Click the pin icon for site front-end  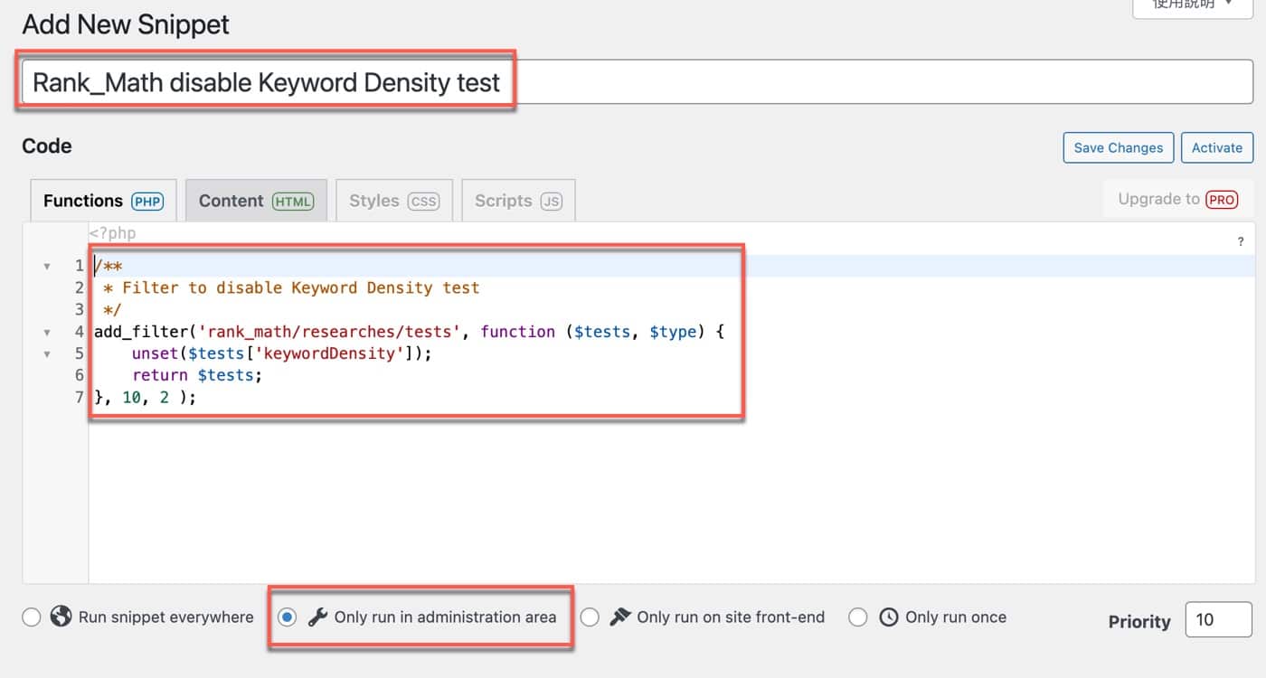pyautogui.click(x=619, y=617)
